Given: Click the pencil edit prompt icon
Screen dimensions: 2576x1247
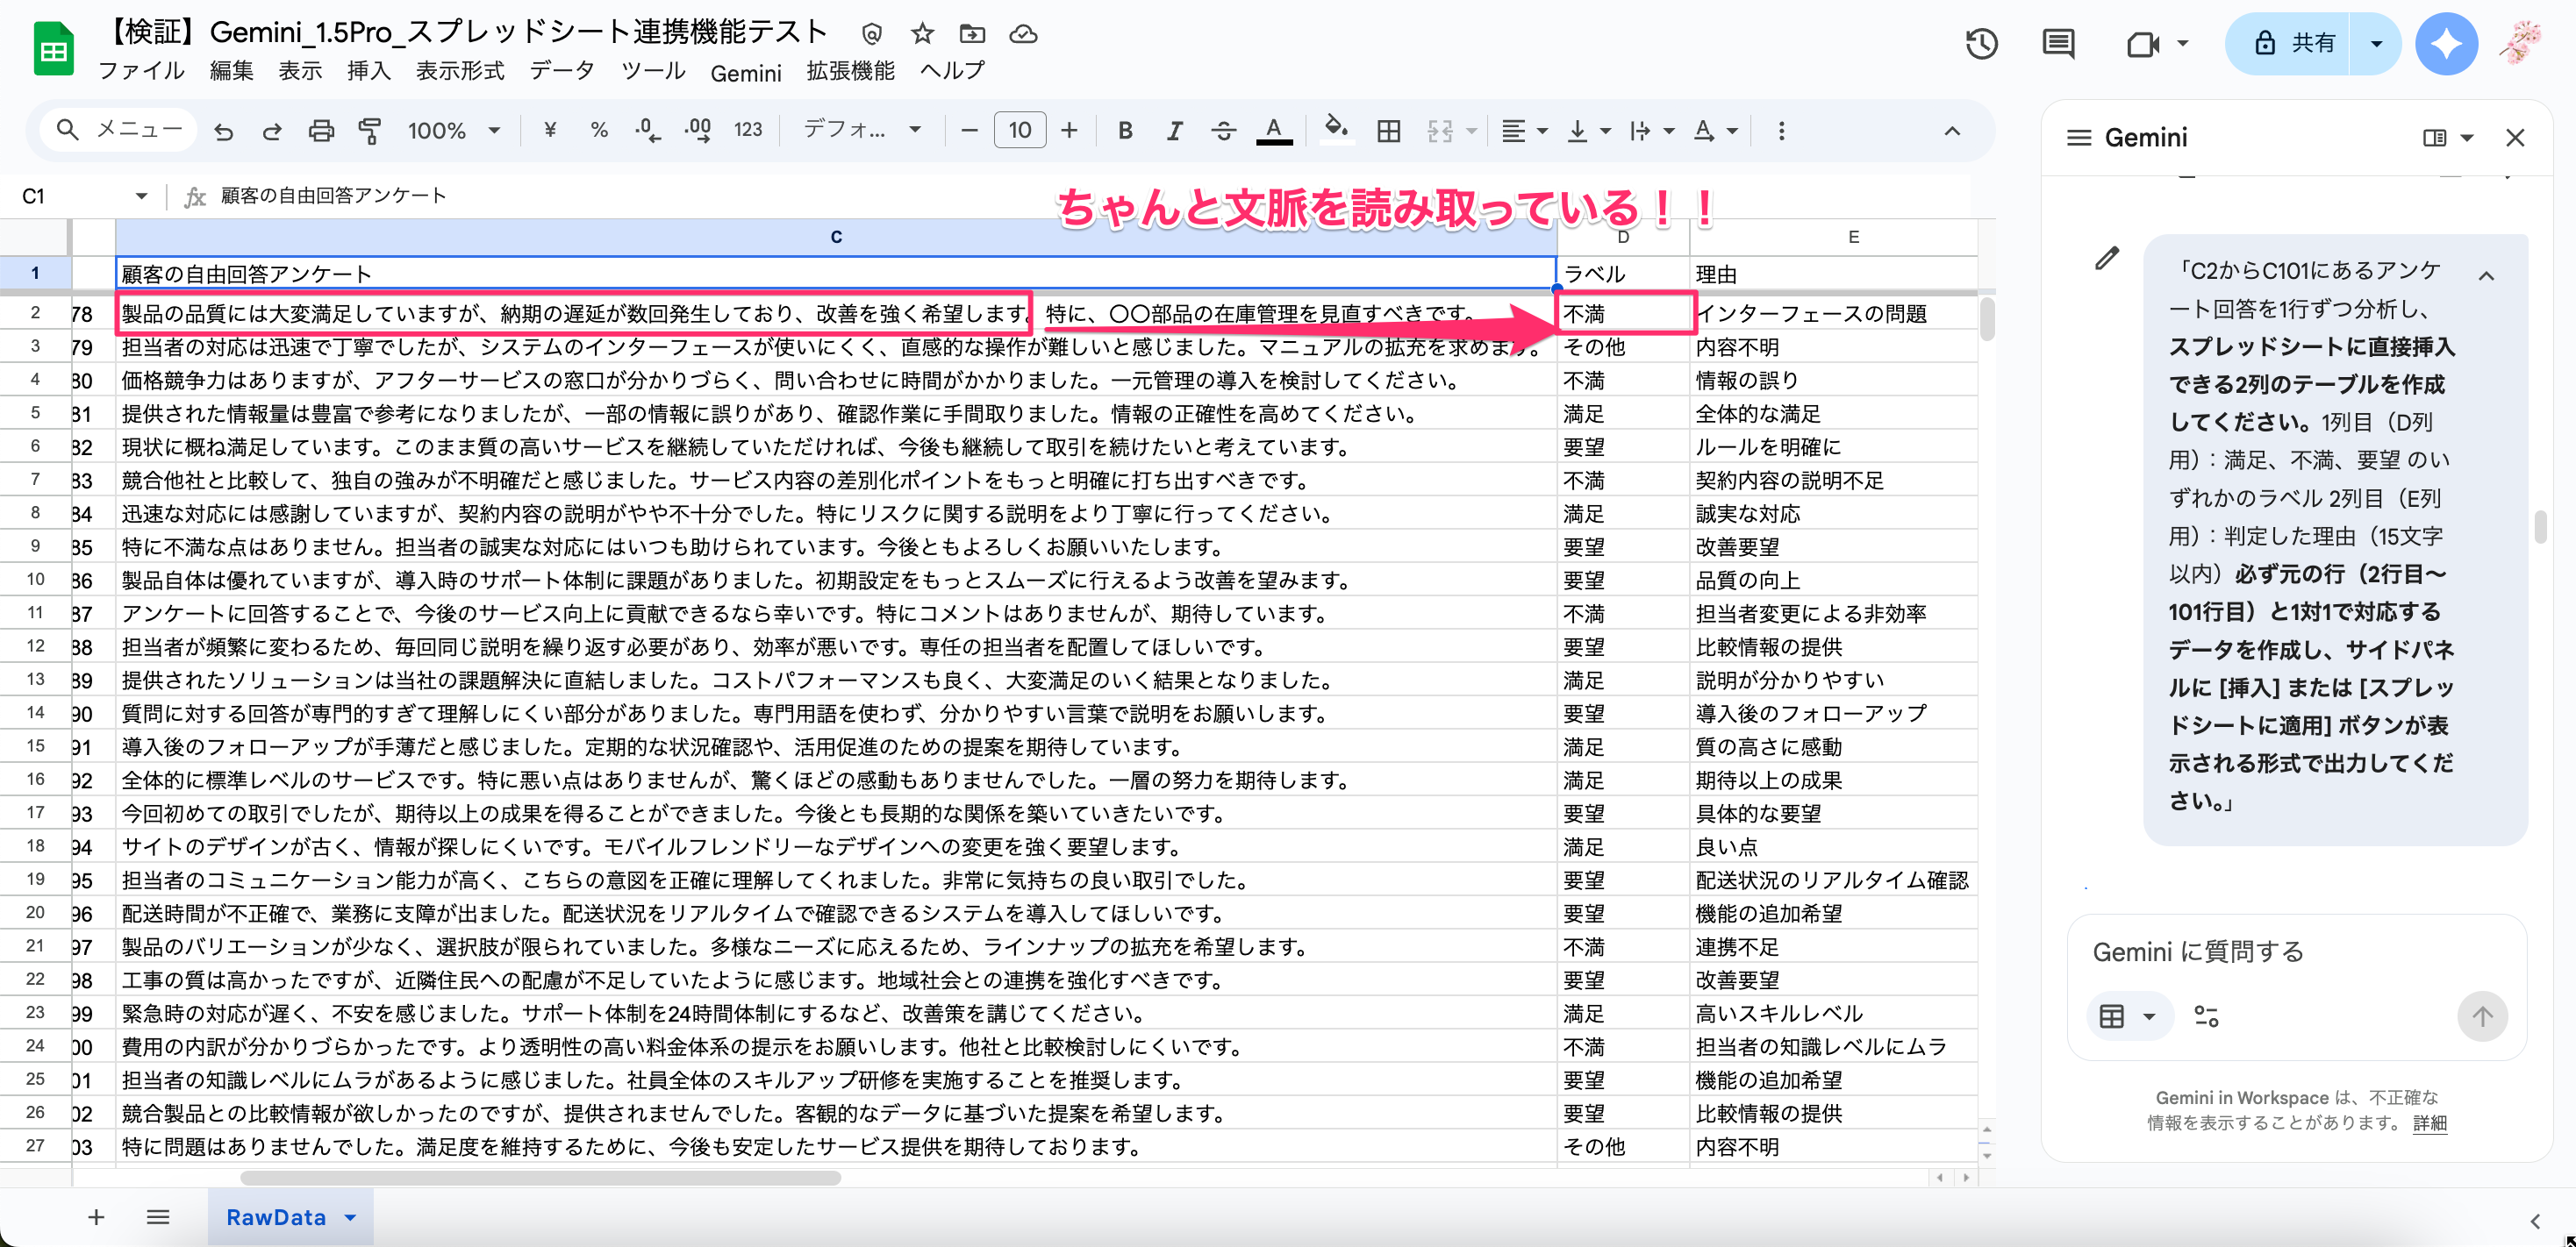Looking at the screenshot, I should [2107, 259].
